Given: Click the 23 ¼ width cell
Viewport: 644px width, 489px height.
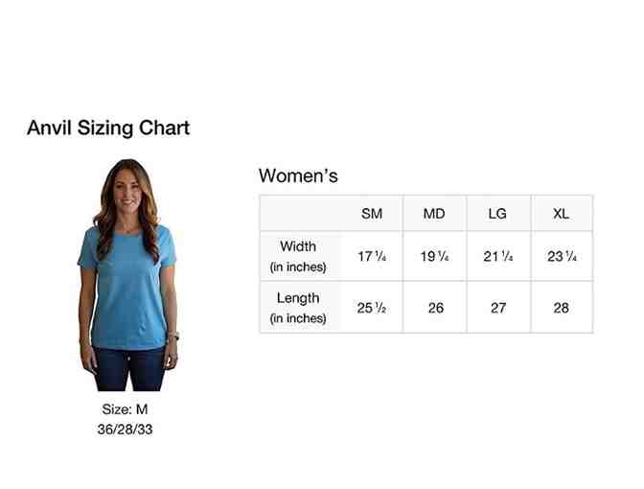Looking at the screenshot, I should click(561, 256).
